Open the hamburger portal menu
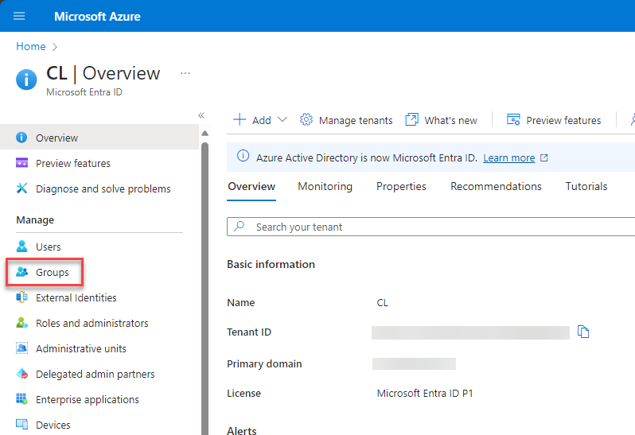Image resolution: width=635 pixels, height=435 pixels. 19,16
